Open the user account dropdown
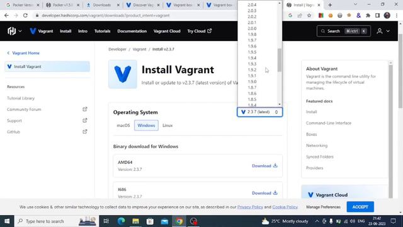 [383, 31]
